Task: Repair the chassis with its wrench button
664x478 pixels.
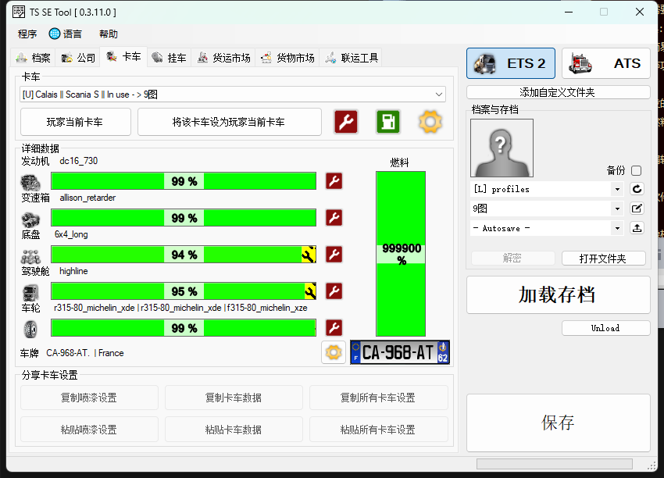Action: point(334,255)
